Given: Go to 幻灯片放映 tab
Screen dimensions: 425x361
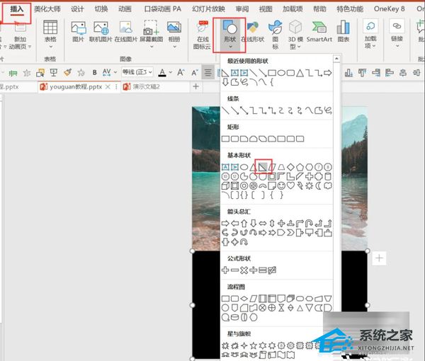Looking at the screenshot, I should click(x=208, y=9).
